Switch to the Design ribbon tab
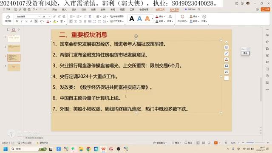 (x=74, y=9)
